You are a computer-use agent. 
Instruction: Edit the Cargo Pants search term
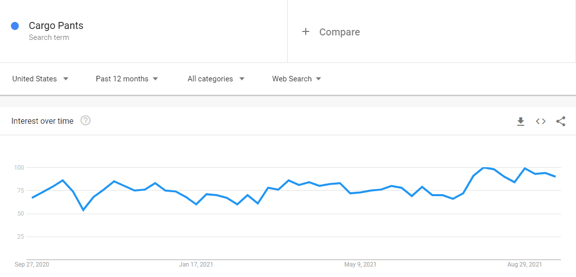coord(56,25)
